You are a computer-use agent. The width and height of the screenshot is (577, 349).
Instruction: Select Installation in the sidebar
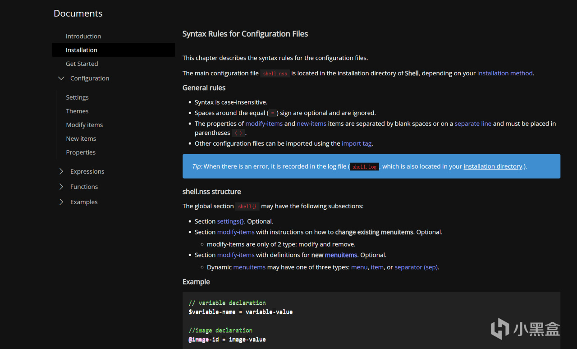pos(82,50)
